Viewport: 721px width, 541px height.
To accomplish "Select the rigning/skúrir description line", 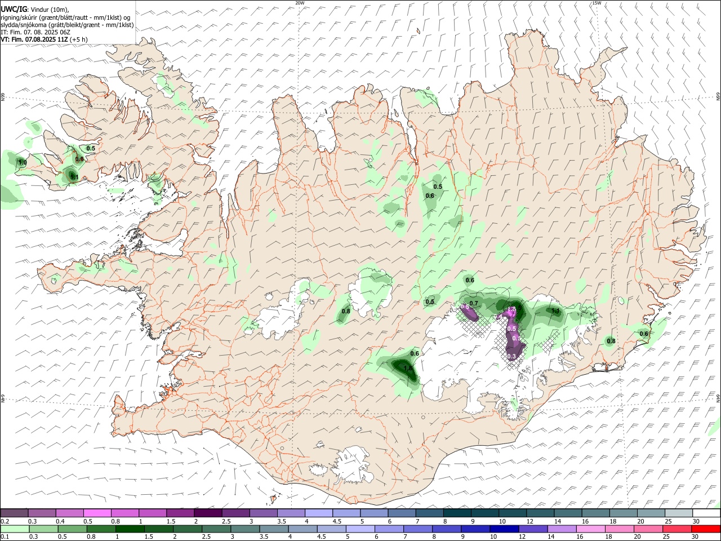I will click(x=65, y=17).
